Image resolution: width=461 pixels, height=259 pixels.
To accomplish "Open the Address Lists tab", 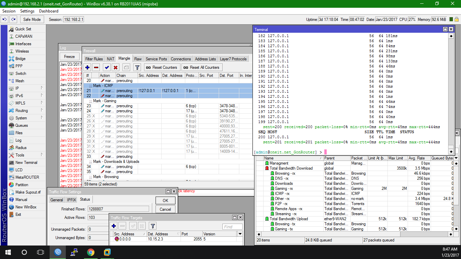I will tap(206, 59).
